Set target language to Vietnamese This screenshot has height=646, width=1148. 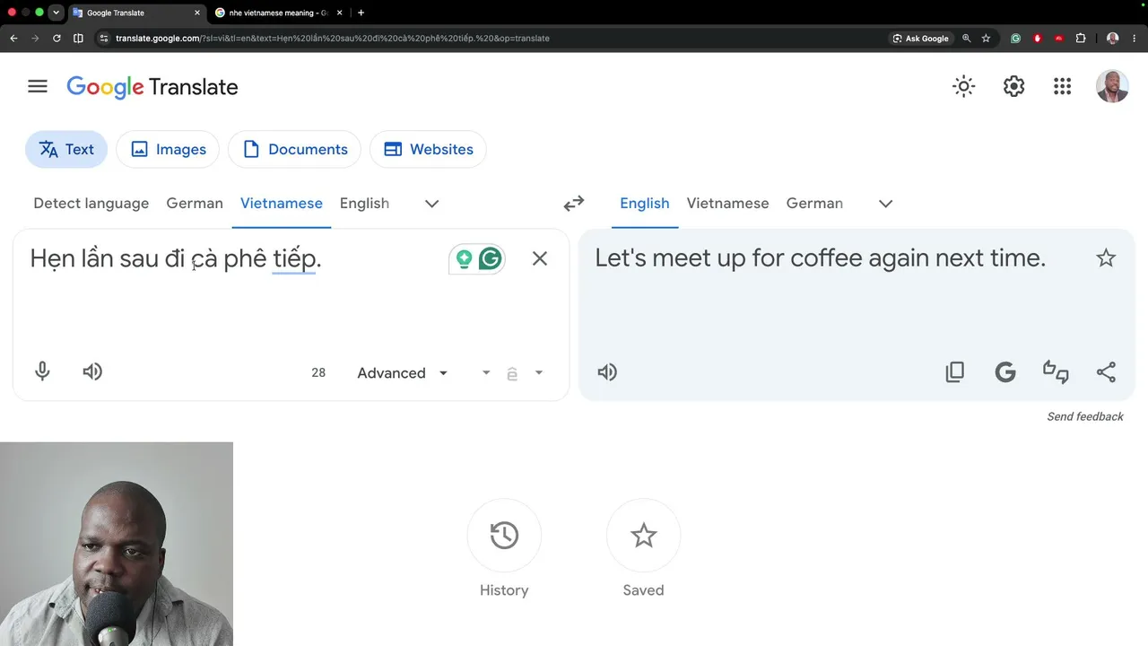(x=727, y=203)
